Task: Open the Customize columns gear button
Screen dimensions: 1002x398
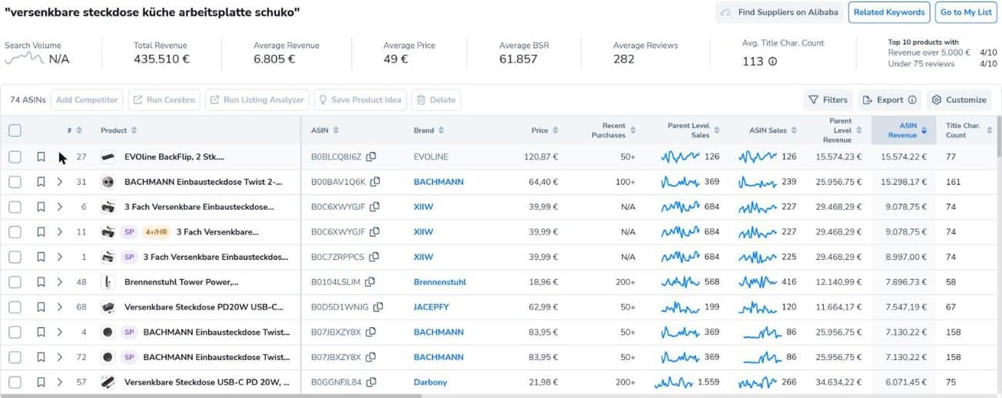Action: [959, 99]
